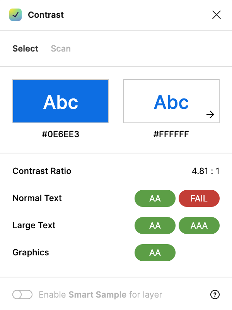Click the swap arrow in white swatch
The height and width of the screenshot is (310, 232).
[x=210, y=114]
